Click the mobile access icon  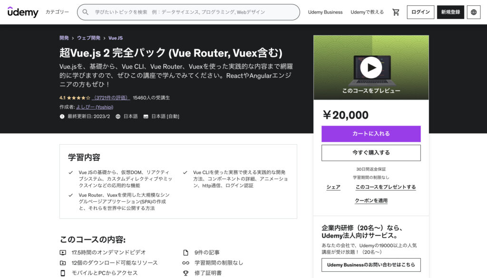pyautogui.click(x=63, y=273)
